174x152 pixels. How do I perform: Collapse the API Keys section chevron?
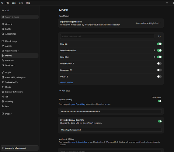click(x=60, y=91)
